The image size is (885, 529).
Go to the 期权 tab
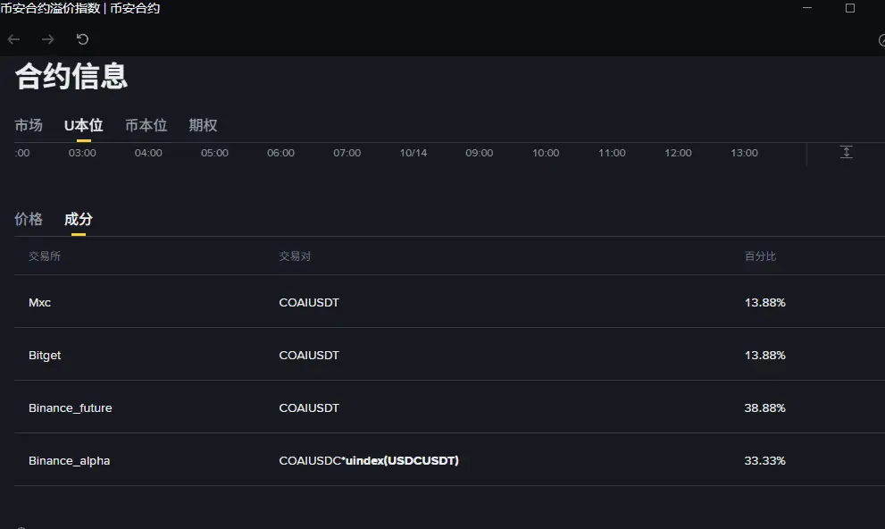pyautogui.click(x=203, y=125)
